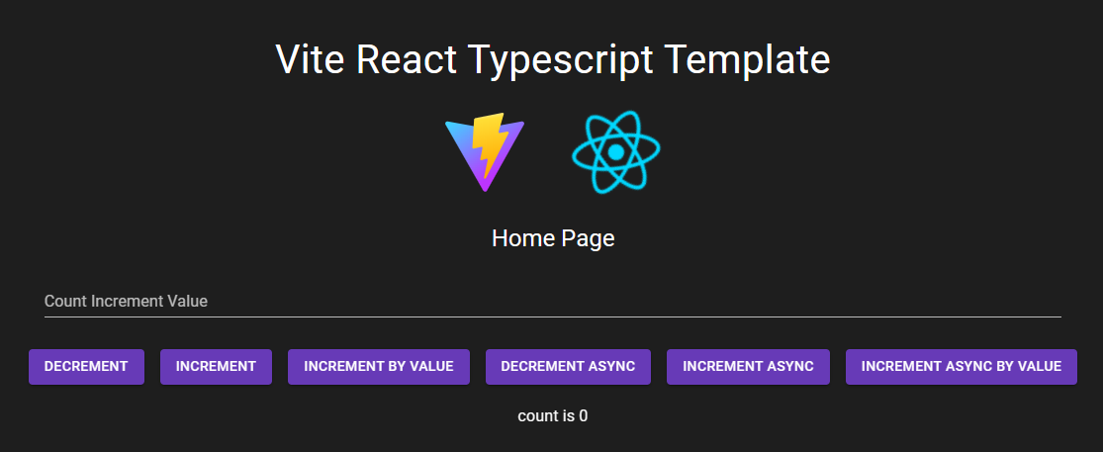
Task: Click the INCREMENT button
Action: tap(216, 366)
